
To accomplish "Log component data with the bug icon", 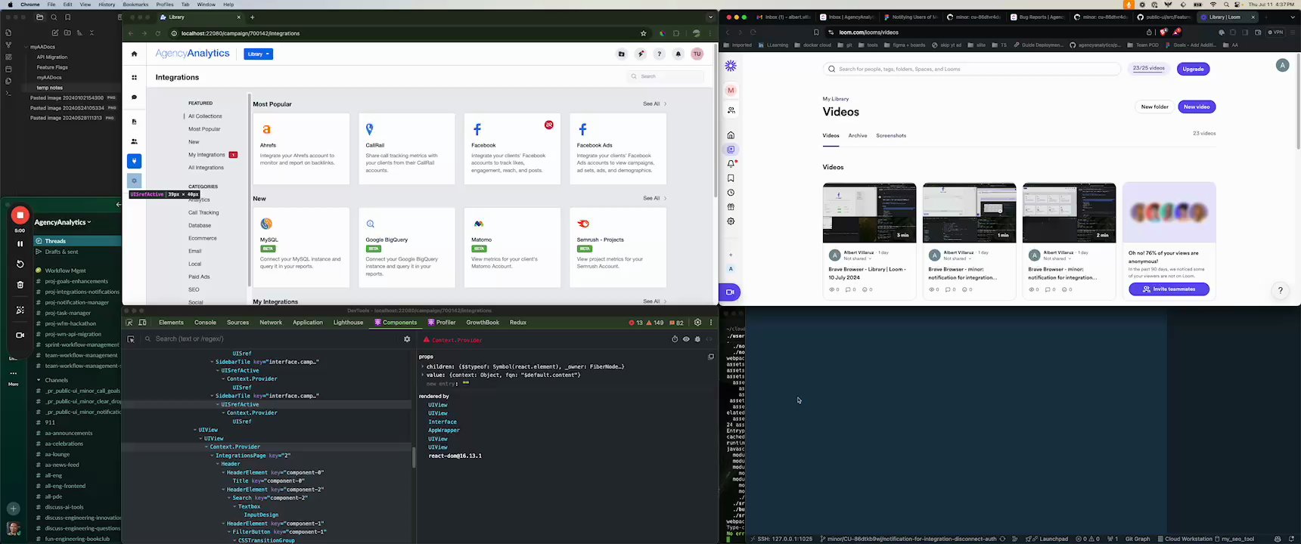I will point(697,339).
